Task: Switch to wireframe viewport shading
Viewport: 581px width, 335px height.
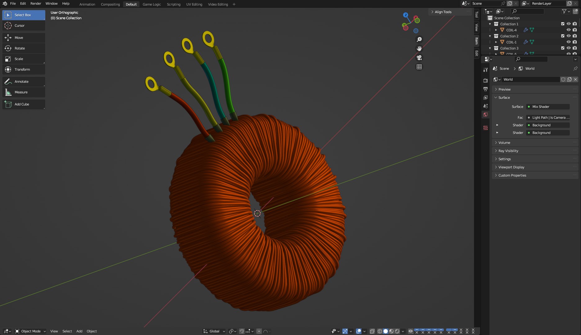Action: click(x=380, y=331)
